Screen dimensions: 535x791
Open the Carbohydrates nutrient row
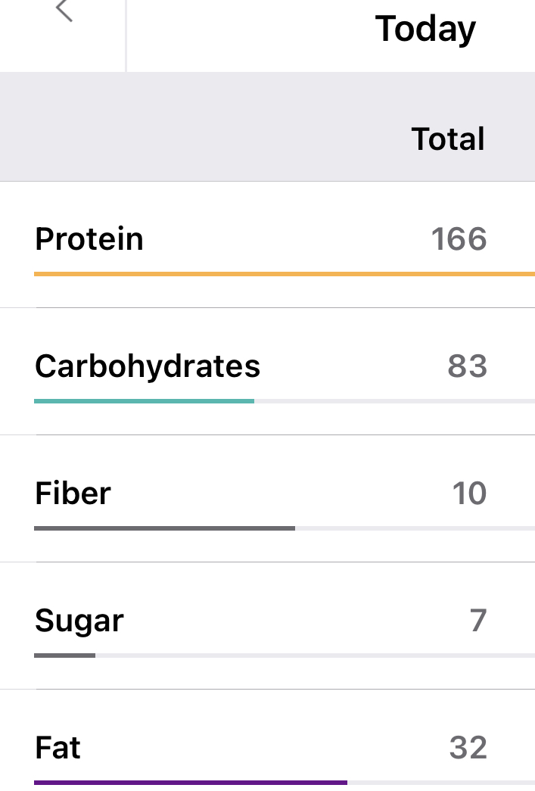(148, 366)
